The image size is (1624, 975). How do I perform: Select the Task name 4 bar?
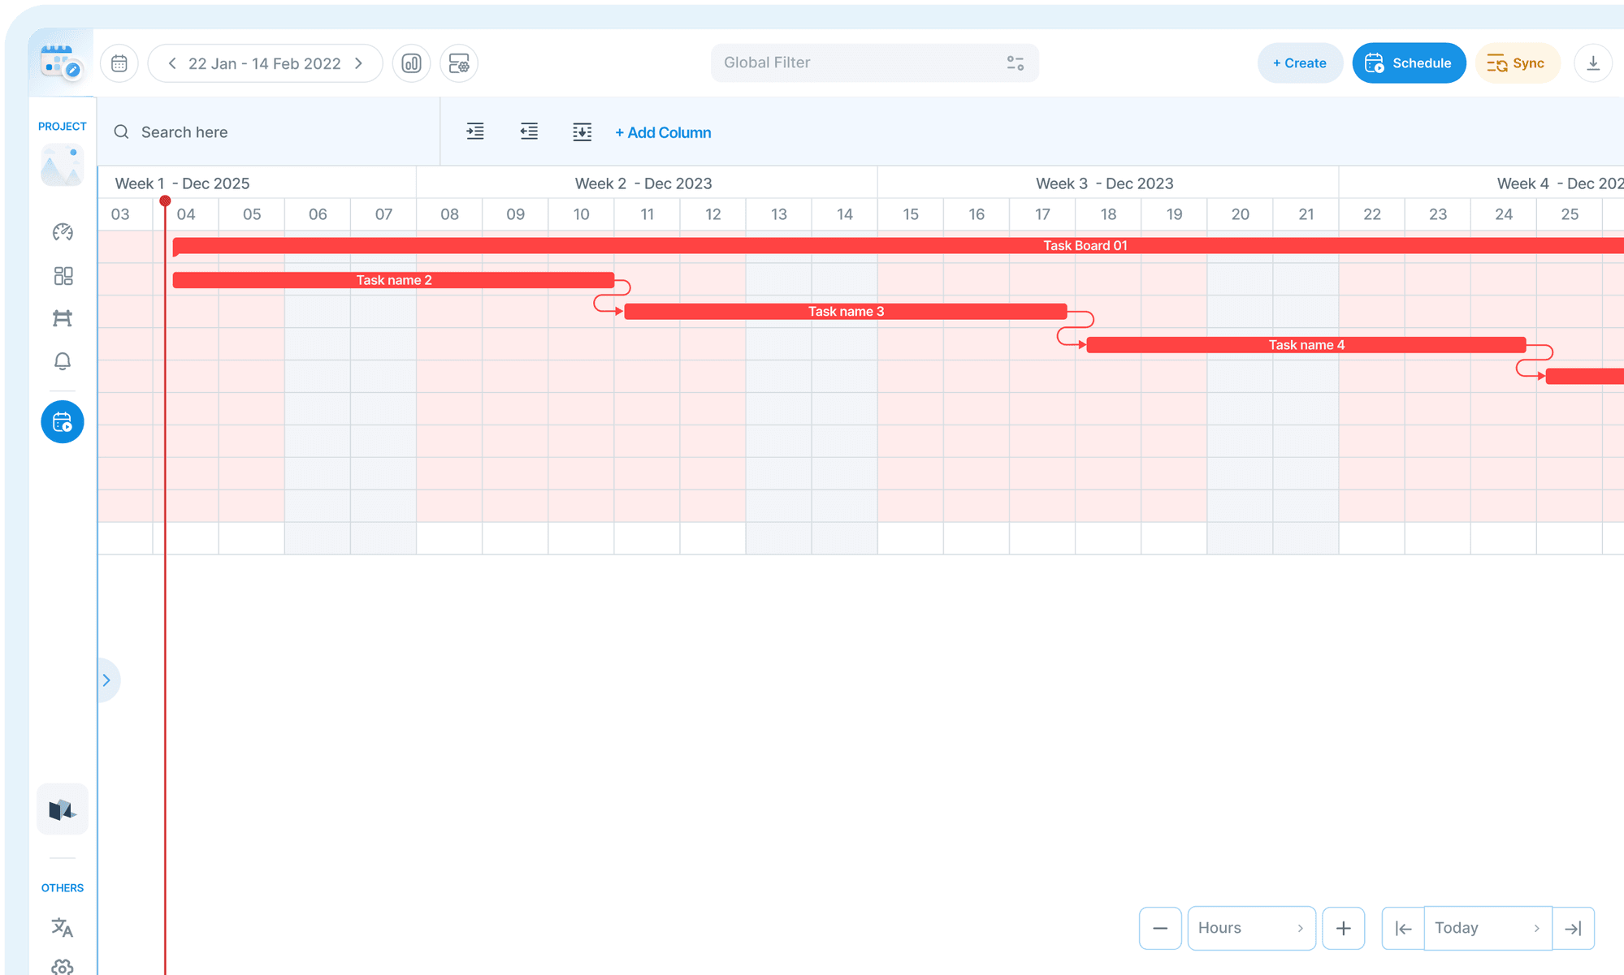[x=1306, y=345]
